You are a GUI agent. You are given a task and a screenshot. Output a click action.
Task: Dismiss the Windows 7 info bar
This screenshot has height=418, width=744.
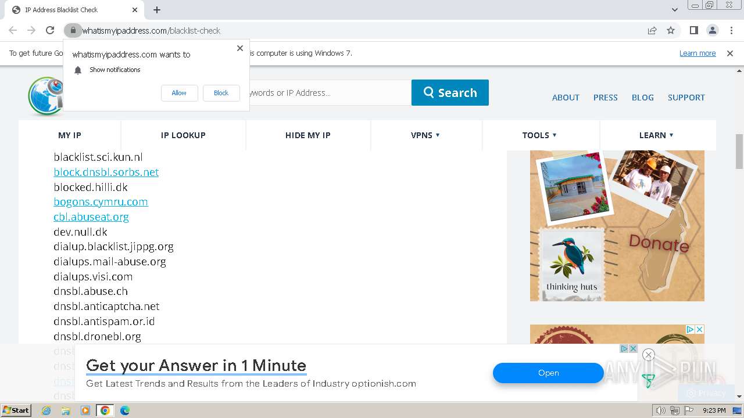tap(730, 53)
